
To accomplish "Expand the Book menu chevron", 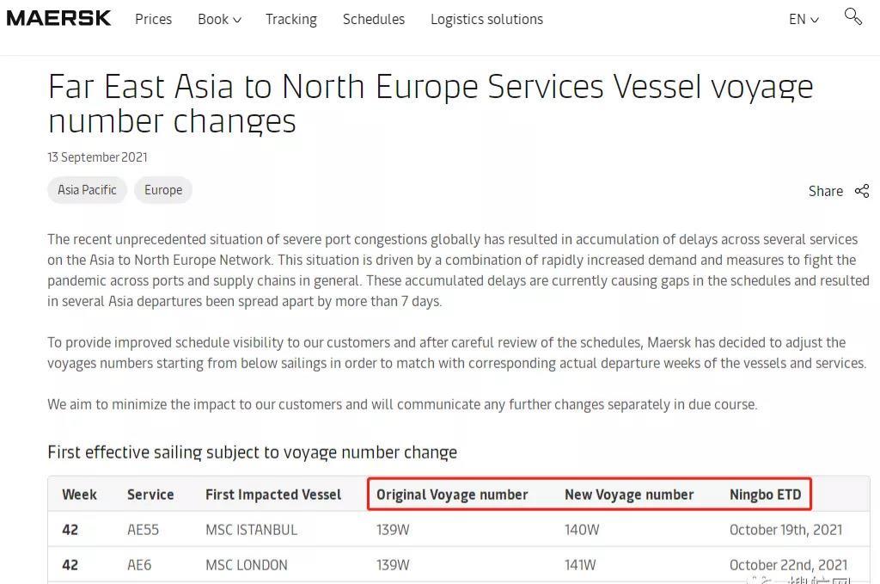I will [x=237, y=20].
